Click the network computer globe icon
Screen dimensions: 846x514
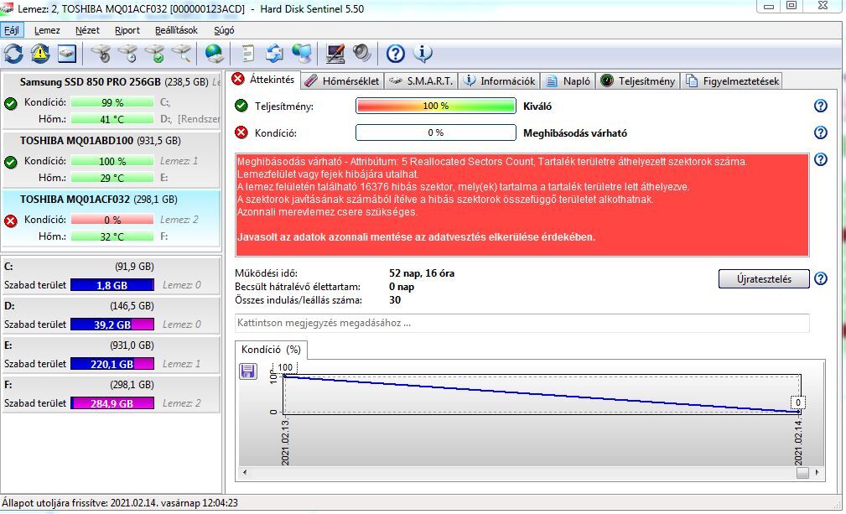[x=302, y=54]
